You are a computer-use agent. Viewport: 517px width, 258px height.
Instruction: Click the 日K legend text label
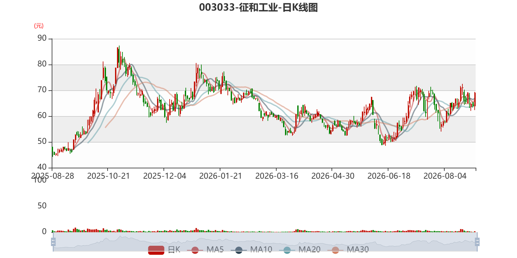174,250
